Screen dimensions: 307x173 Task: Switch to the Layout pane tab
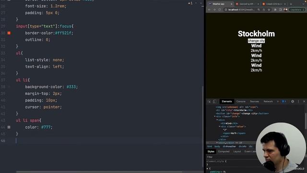coord(237,151)
